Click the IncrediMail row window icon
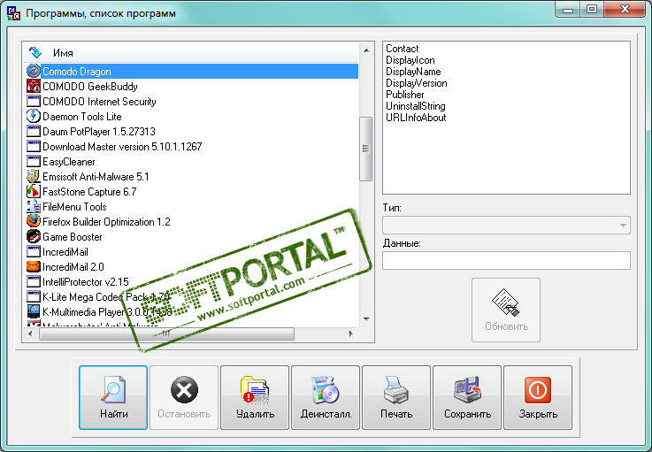Screen dimensions: 652x452 tap(34, 251)
